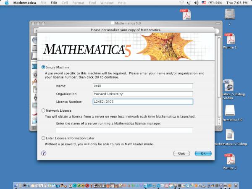Select the Mathematica_5_0.dmg file icon

tap(230, 135)
